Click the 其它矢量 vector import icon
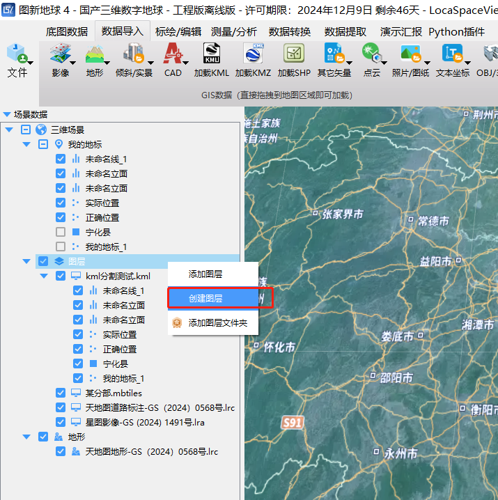This screenshot has width=498, height=500. [x=334, y=53]
